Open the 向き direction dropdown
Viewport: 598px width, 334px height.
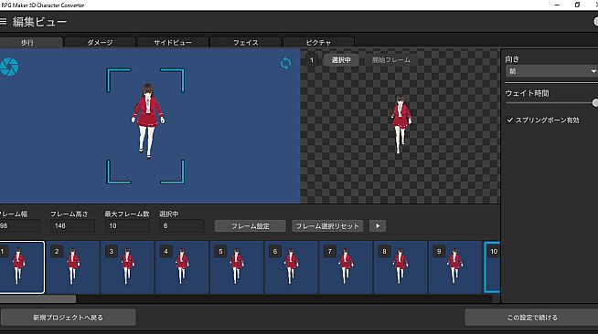(551, 71)
